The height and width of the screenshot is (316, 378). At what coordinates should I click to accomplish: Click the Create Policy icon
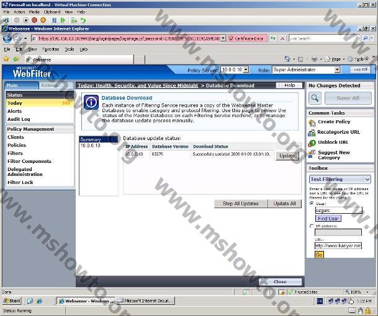pyautogui.click(x=312, y=123)
